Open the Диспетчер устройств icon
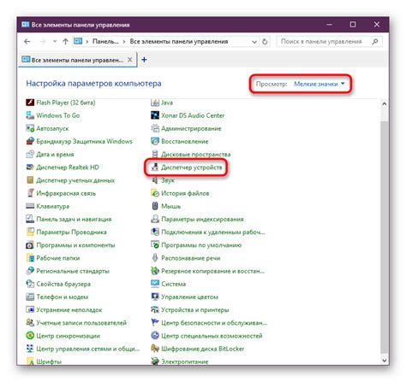 point(155,167)
